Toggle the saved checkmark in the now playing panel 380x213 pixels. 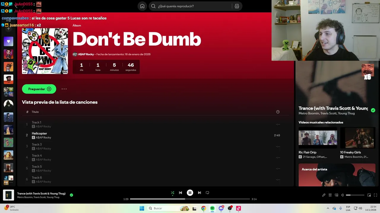click(x=373, y=110)
